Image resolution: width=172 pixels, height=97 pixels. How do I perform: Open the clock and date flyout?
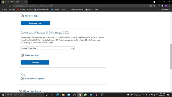(x=162, y=95)
